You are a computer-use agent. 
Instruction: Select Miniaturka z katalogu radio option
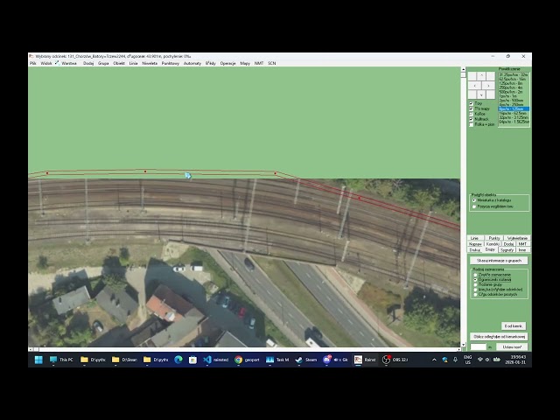(x=474, y=200)
